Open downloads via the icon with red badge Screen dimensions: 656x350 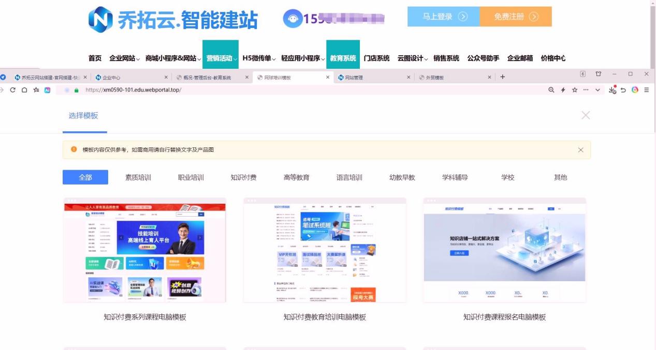tap(613, 90)
